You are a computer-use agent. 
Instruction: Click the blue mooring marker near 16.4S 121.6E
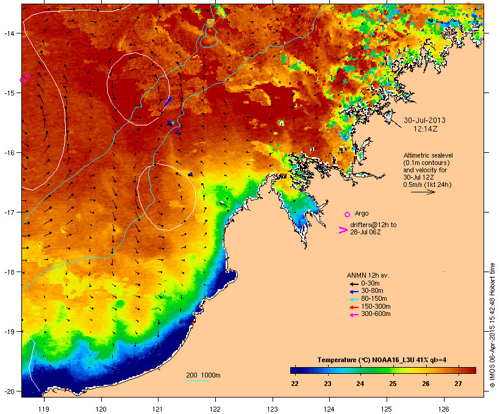(x=191, y=174)
